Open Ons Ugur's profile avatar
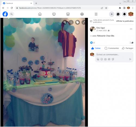136x127 pixels. (x=92, y=29)
